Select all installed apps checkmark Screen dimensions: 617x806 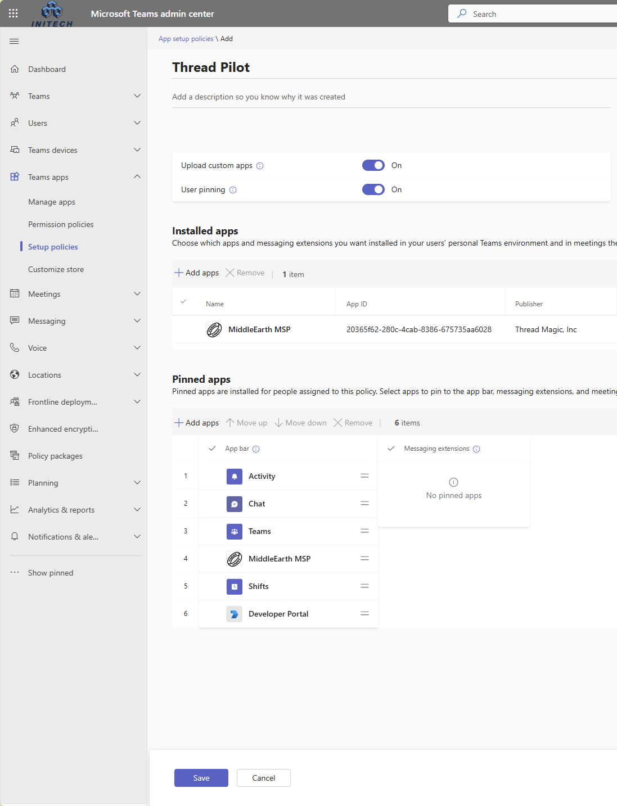183,302
